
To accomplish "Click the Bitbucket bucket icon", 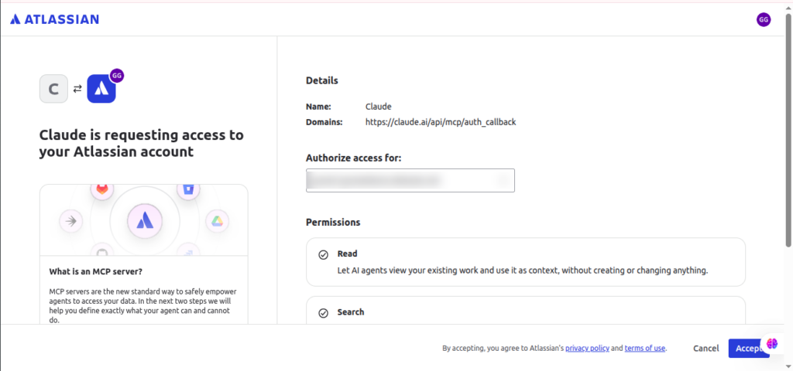I will (x=188, y=190).
